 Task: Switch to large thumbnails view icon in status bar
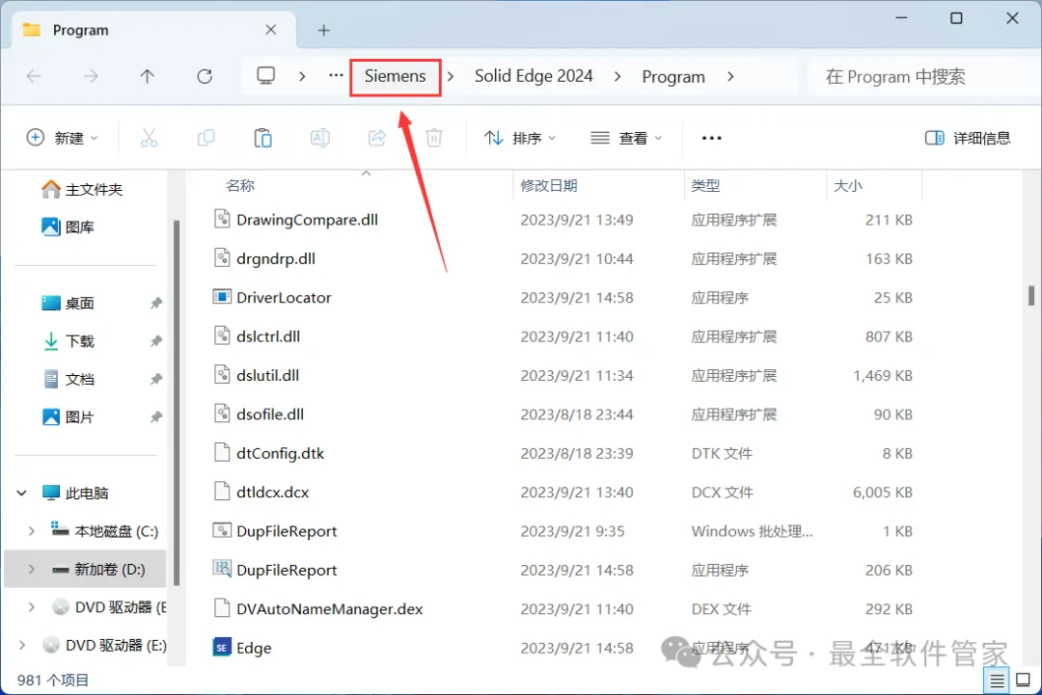(x=1024, y=681)
